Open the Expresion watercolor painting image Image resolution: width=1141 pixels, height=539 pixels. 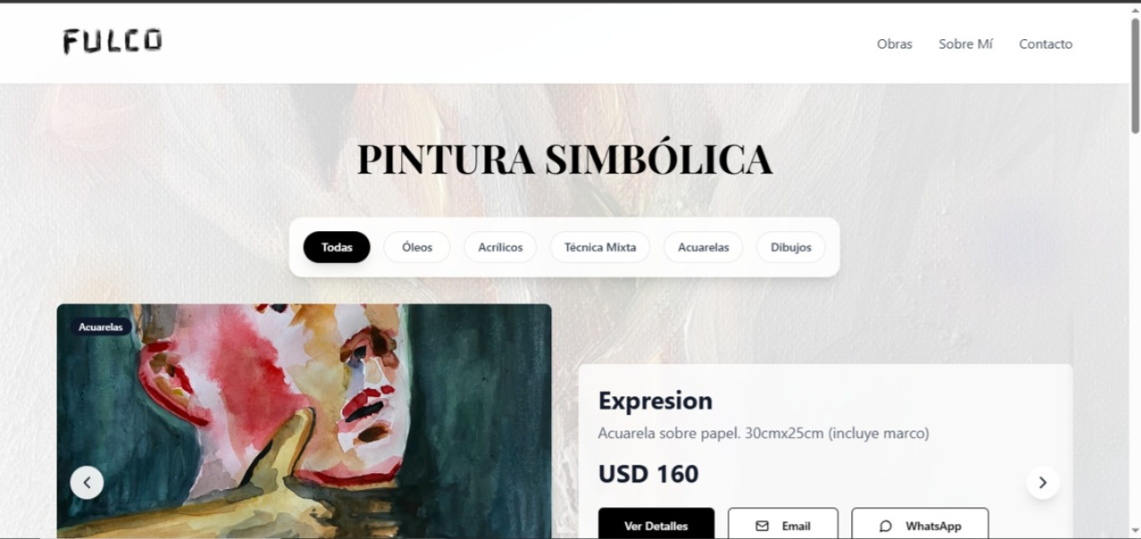pyautogui.click(x=304, y=421)
